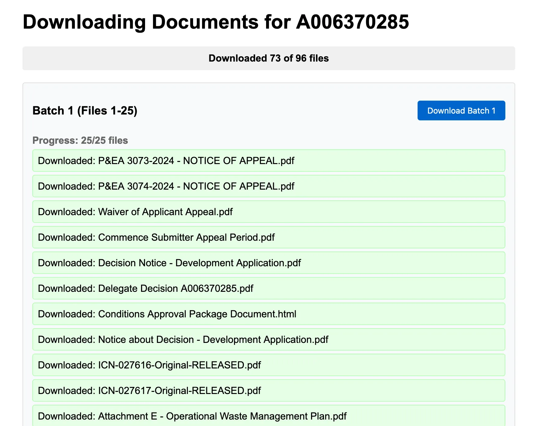This screenshot has height=426, width=558.
Task: Click the '(Files 1-25)' range in batch heading
Action: tap(107, 111)
